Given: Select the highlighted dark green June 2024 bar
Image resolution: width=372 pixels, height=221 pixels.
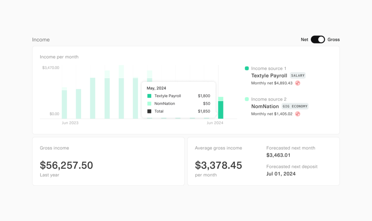Looking at the screenshot, I should pyautogui.click(x=221, y=110).
